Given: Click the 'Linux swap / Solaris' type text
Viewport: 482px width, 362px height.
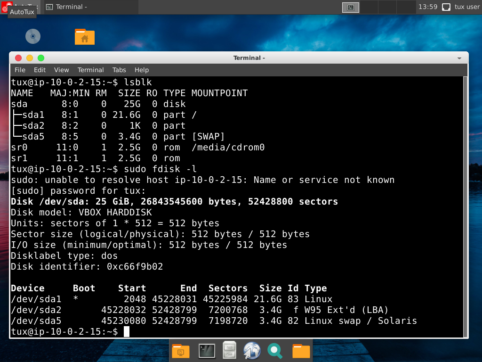Looking at the screenshot, I should click(x=361, y=321).
